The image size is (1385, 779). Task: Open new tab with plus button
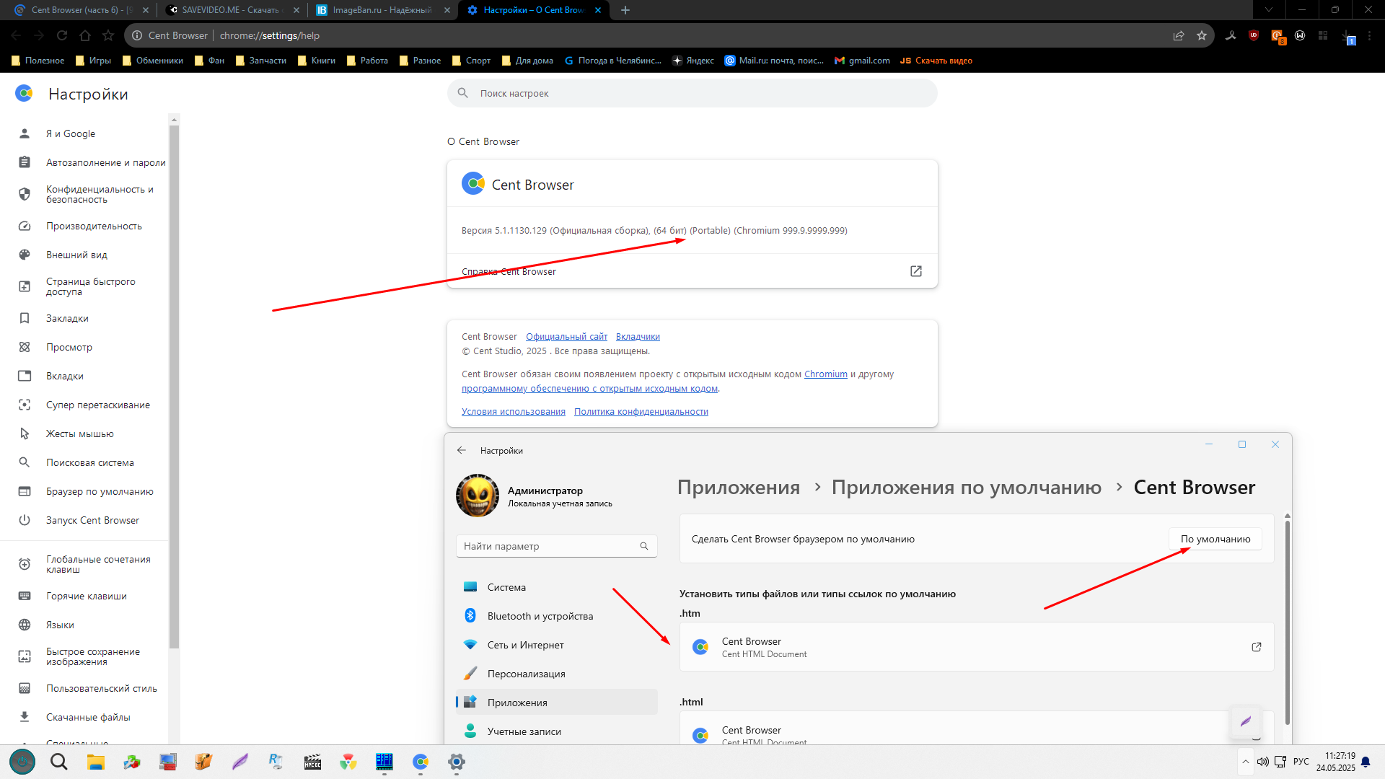(x=625, y=10)
